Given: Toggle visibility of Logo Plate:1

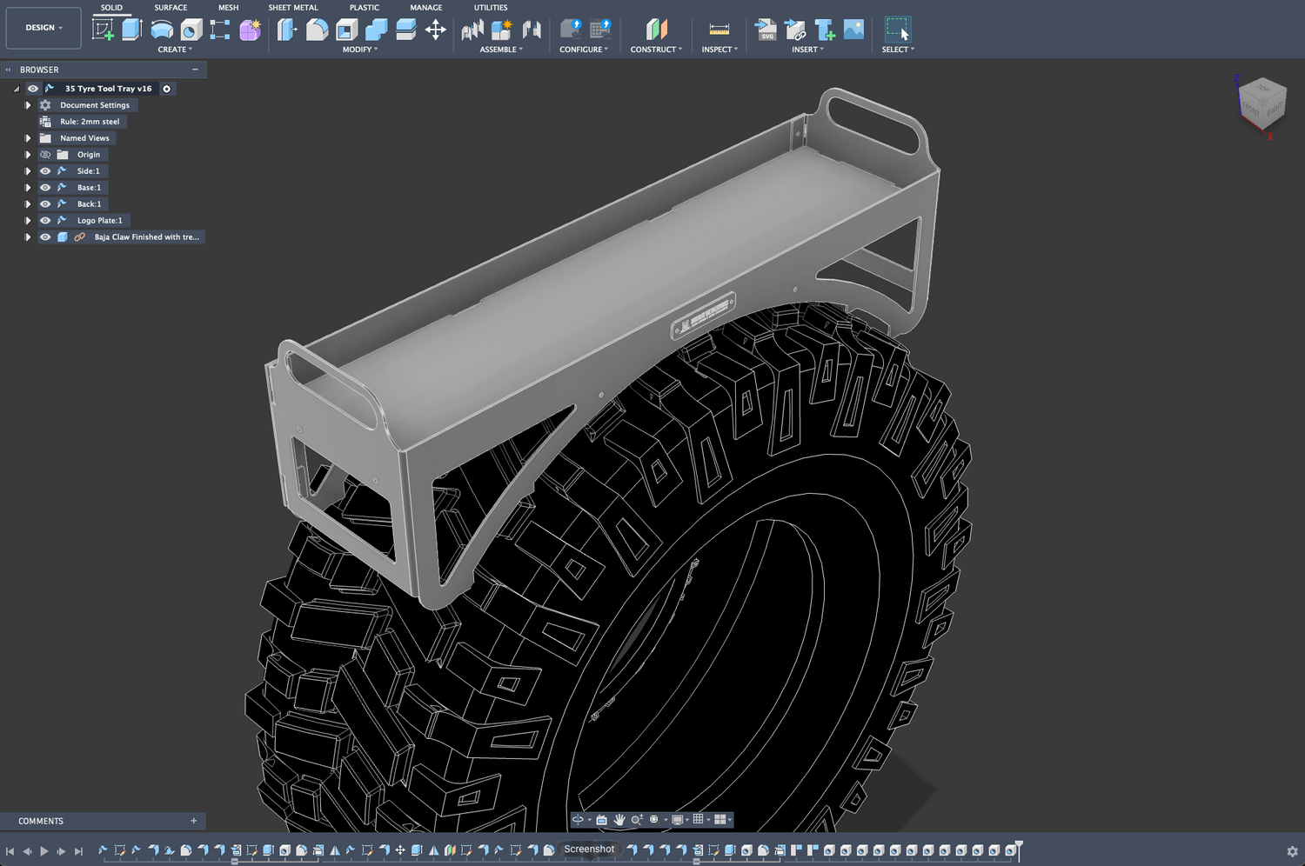Looking at the screenshot, I should tap(44, 220).
